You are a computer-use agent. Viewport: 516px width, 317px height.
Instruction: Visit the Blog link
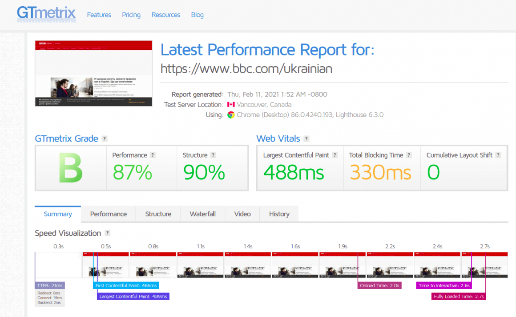197,15
